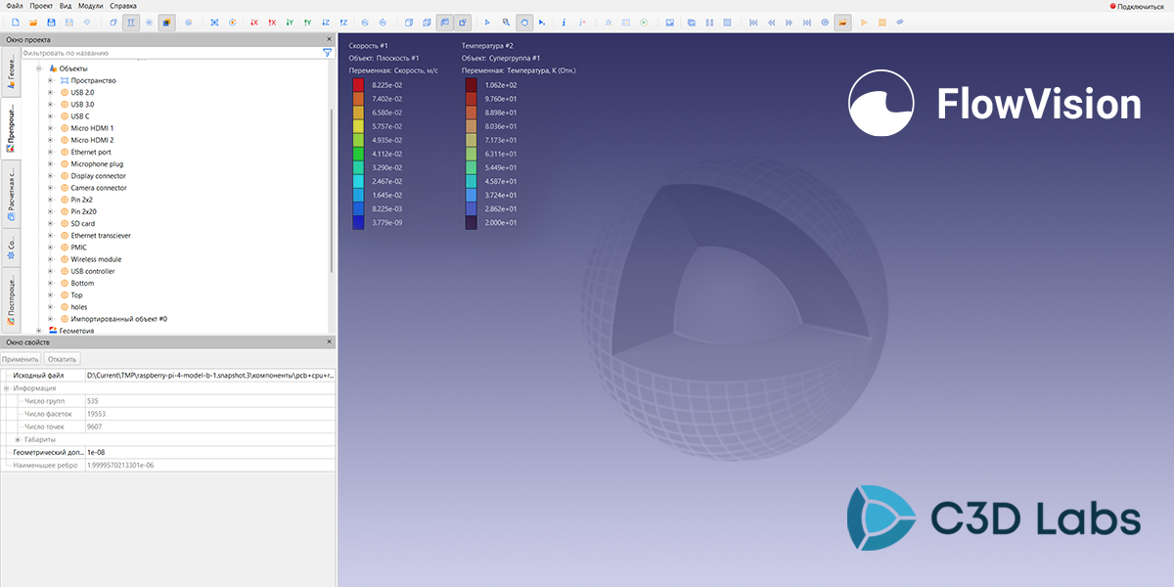
Task: Click the red X-axis down view icon
Action: pos(253,22)
